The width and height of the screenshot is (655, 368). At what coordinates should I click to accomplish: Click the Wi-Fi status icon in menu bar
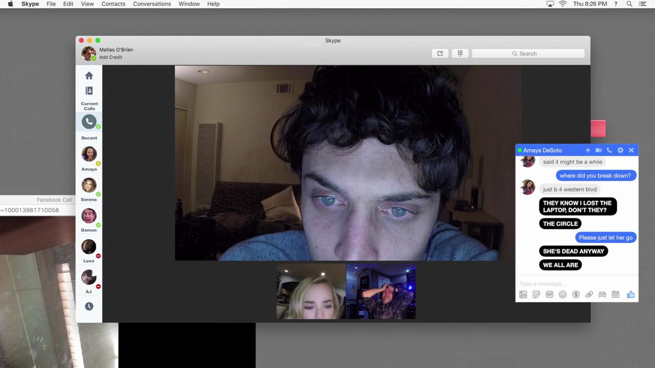pyautogui.click(x=563, y=4)
